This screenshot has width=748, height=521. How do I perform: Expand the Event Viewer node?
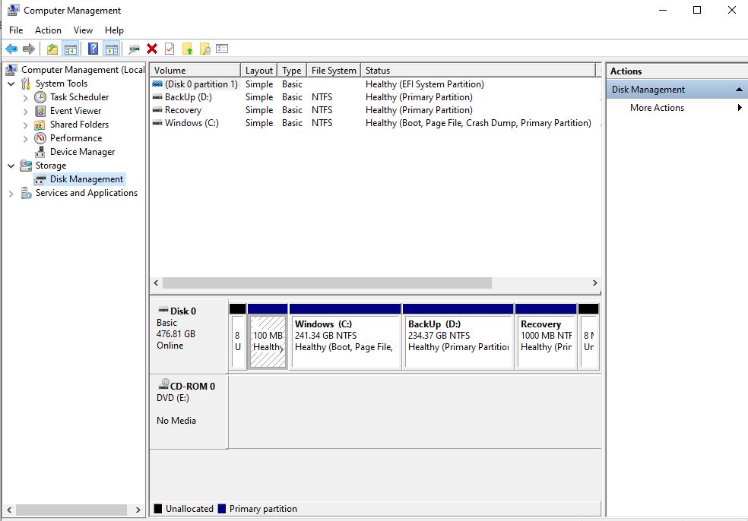tap(25, 112)
